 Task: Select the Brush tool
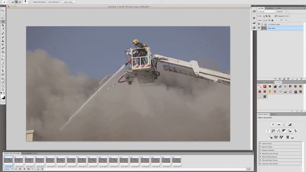(x=3, y=37)
